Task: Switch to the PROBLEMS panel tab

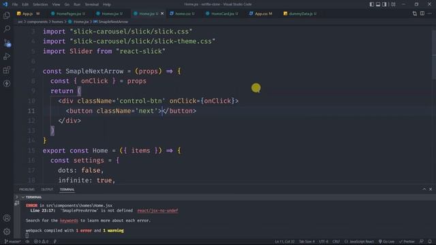Action: point(27,189)
